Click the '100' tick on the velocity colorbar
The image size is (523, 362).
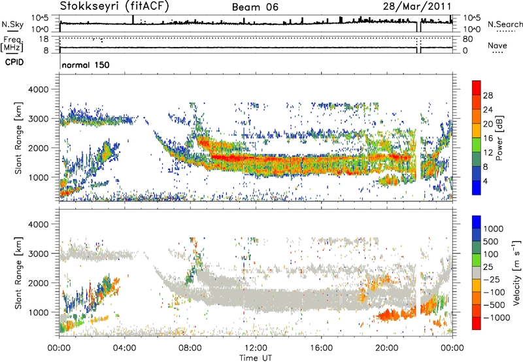[491, 254]
